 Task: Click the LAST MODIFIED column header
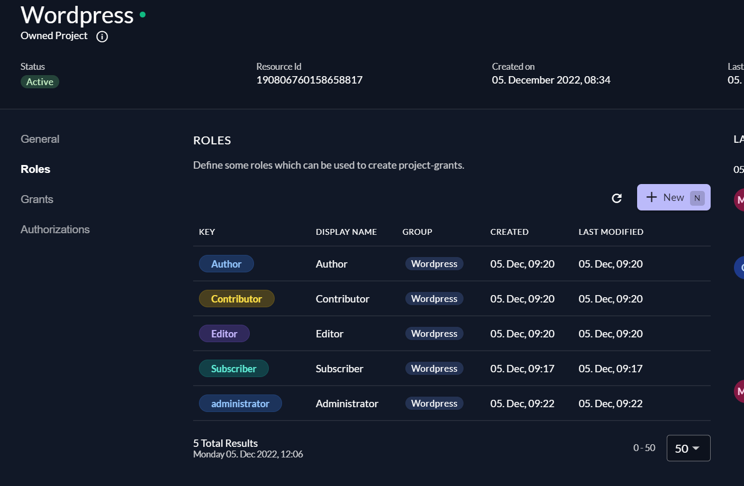[611, 232]
